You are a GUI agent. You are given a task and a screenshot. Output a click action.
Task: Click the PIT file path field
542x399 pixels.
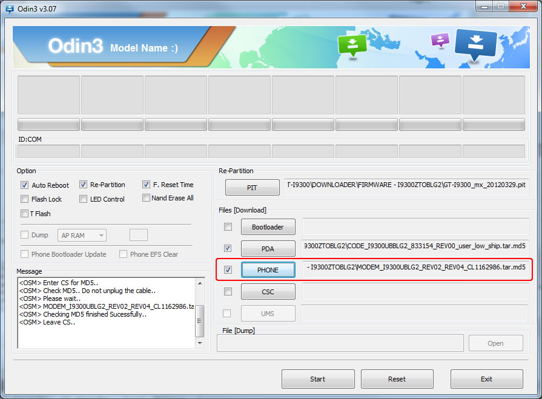[406, 187]
